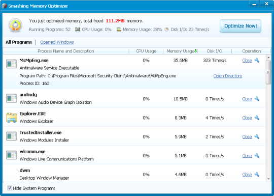
Task: Click the wlcomm.exe program icon
Action: tap(11, 155)
